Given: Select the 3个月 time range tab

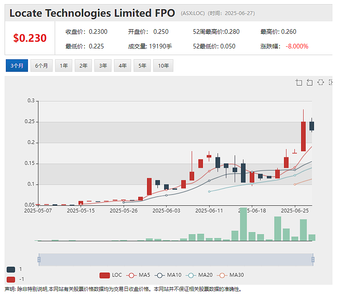Looking at the screenshot, I should 17,66.
